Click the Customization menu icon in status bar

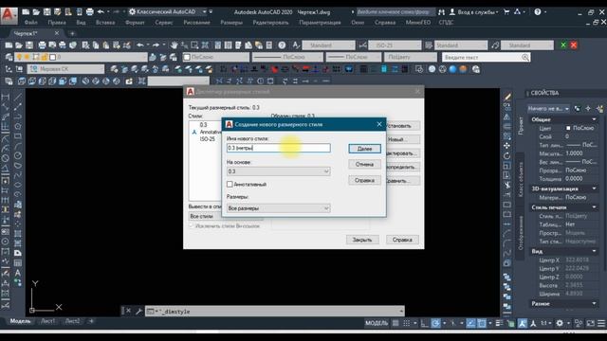[600, 323]
